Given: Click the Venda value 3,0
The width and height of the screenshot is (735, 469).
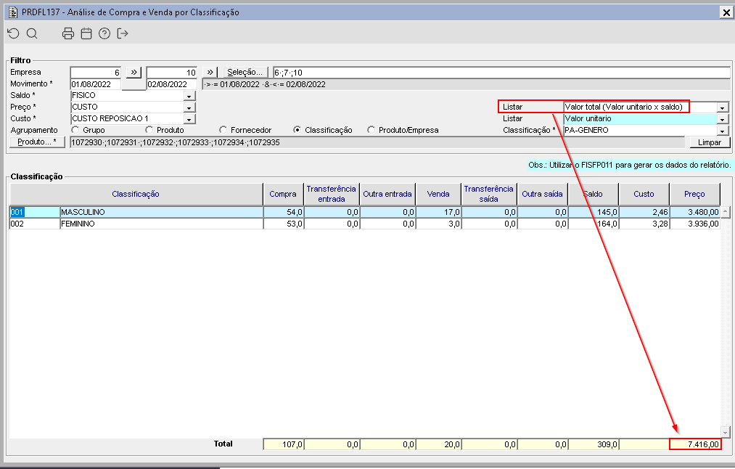Looking at the screenshot, I should (438, 224).
